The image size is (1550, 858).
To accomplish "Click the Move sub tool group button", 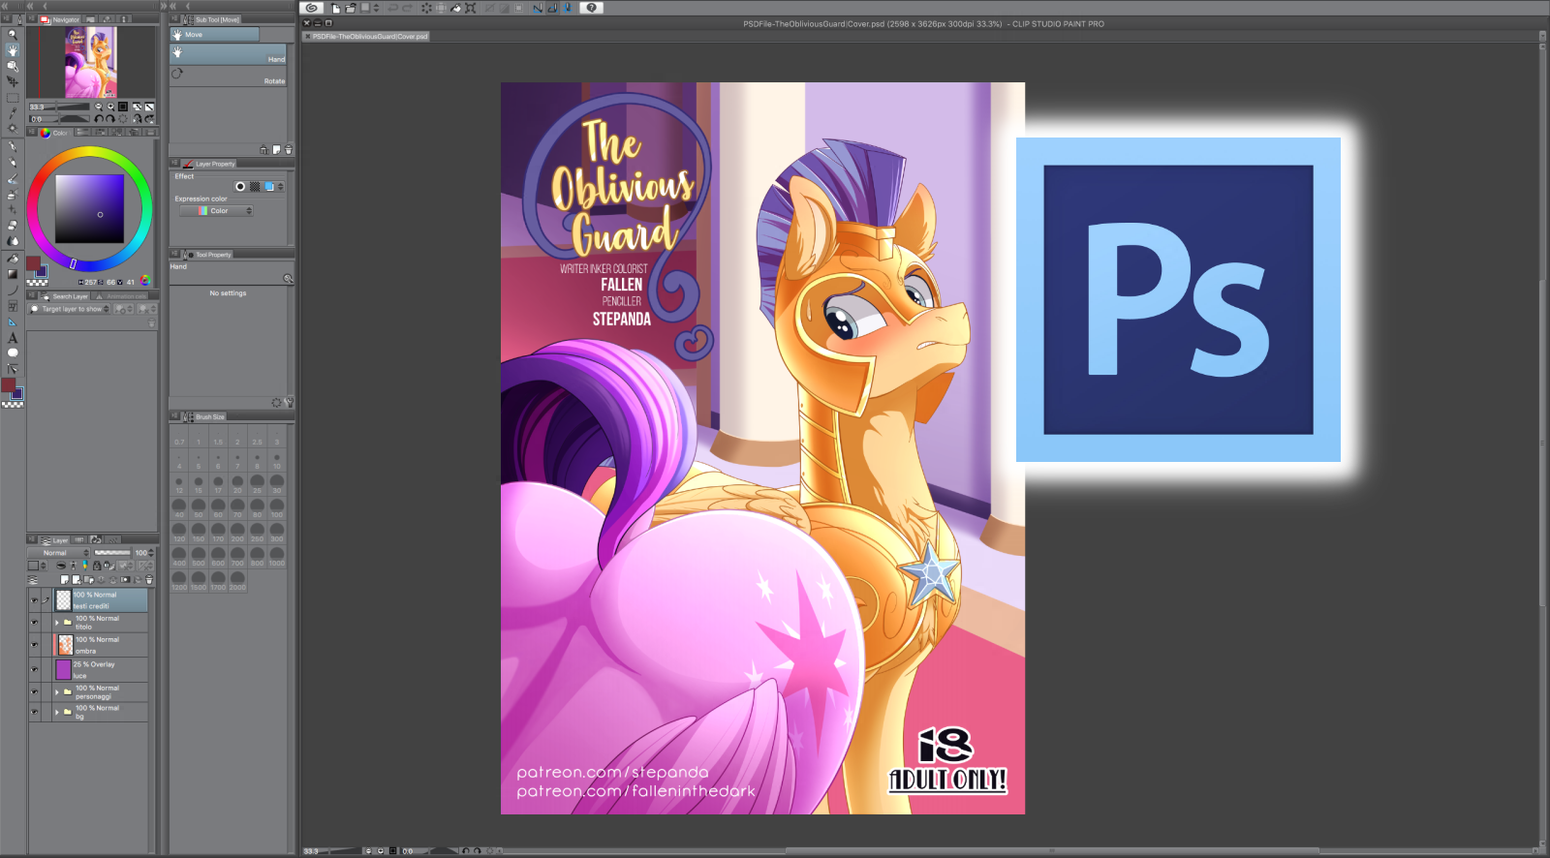I will (x=215, y=35).
